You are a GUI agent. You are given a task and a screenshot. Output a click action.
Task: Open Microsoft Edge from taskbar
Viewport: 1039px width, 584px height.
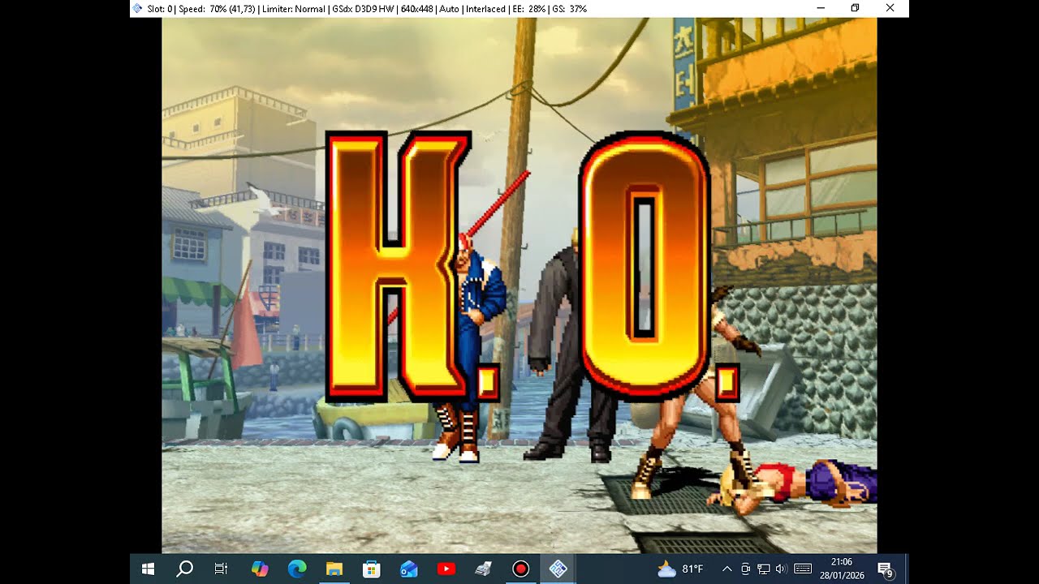coord(297,569)
